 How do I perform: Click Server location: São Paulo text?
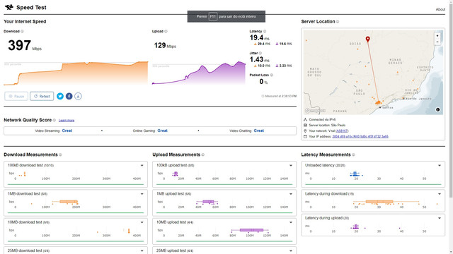[327, 126]
